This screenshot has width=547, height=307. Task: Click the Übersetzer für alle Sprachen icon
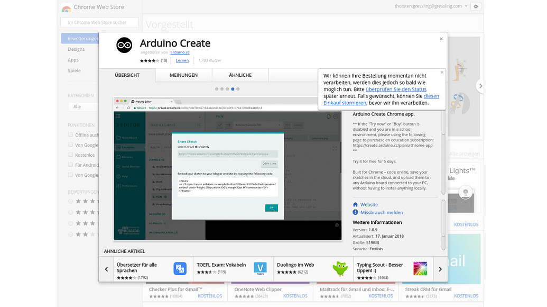pos(180,268)
